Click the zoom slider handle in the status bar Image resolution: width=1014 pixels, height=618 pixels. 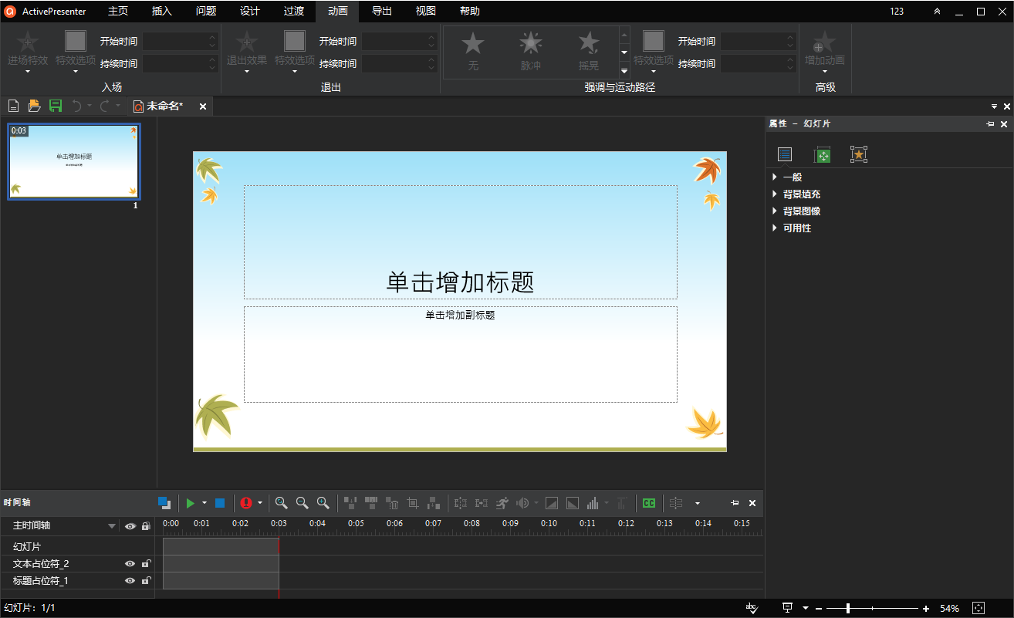coord(848,608)
